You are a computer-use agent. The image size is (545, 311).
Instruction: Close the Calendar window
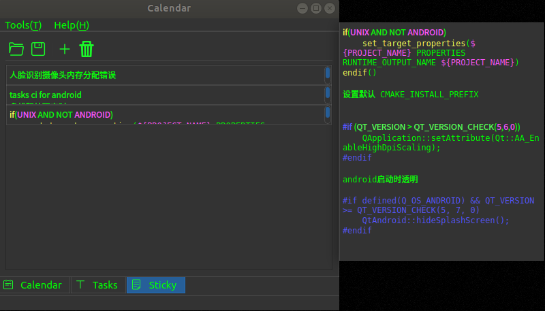(x=330, y=8)
